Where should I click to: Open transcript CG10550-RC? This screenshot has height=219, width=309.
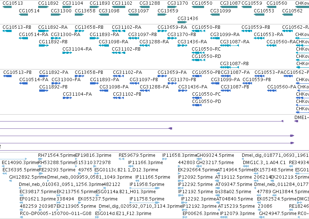point(206,49)
